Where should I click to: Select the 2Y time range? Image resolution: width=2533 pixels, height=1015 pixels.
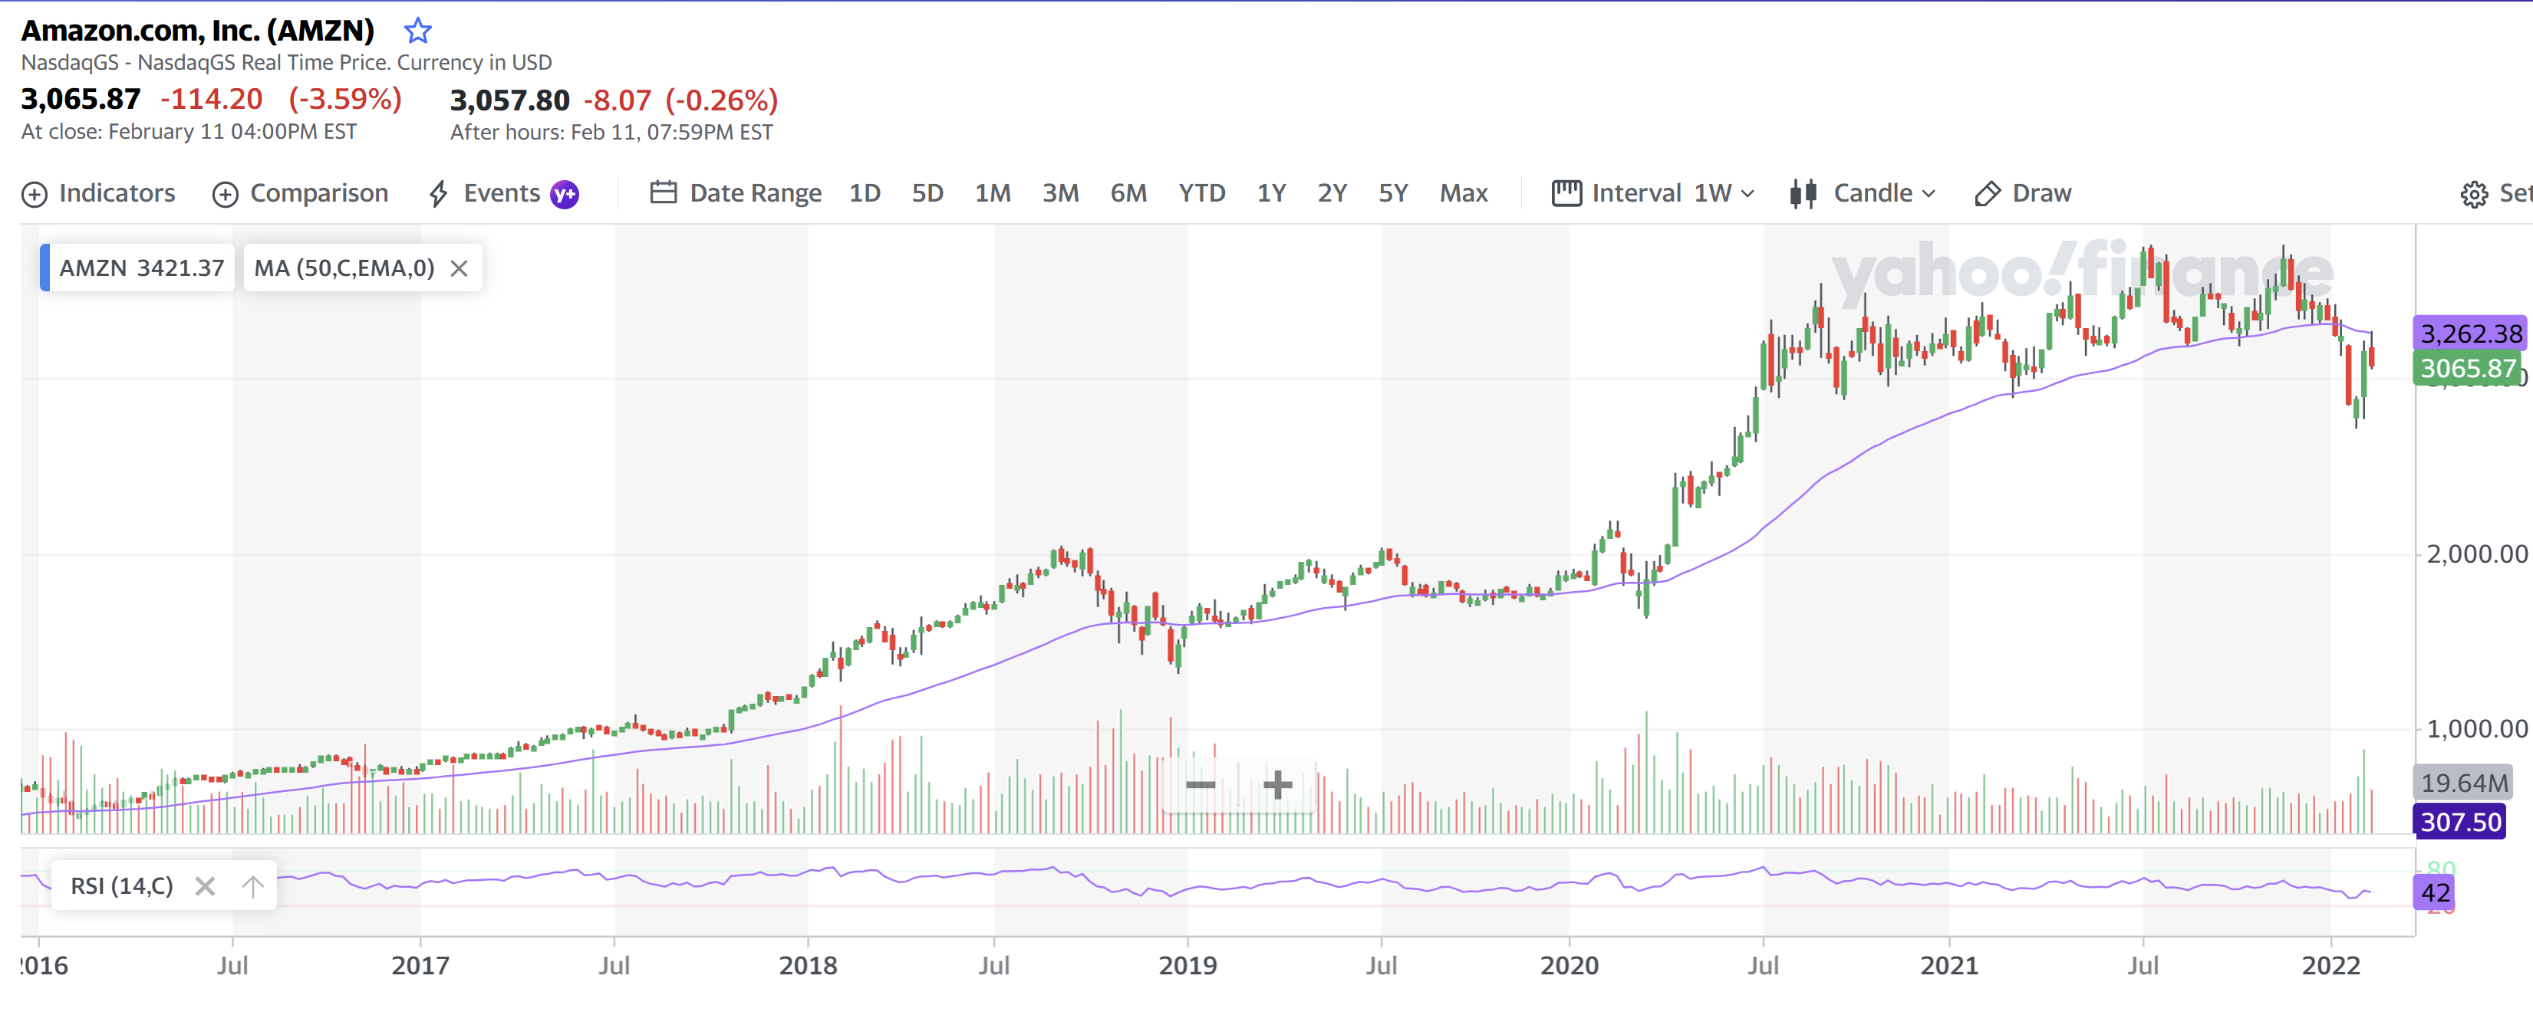point(1332,192)
